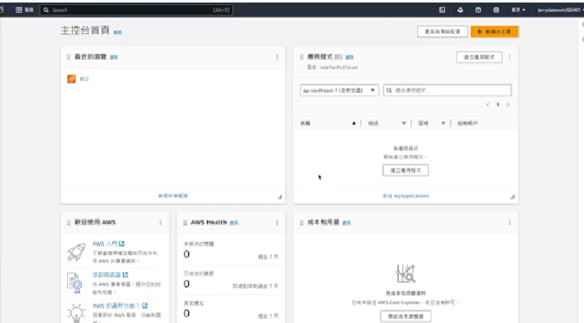Open the Cost and usage widget options menu

(510, 222)
